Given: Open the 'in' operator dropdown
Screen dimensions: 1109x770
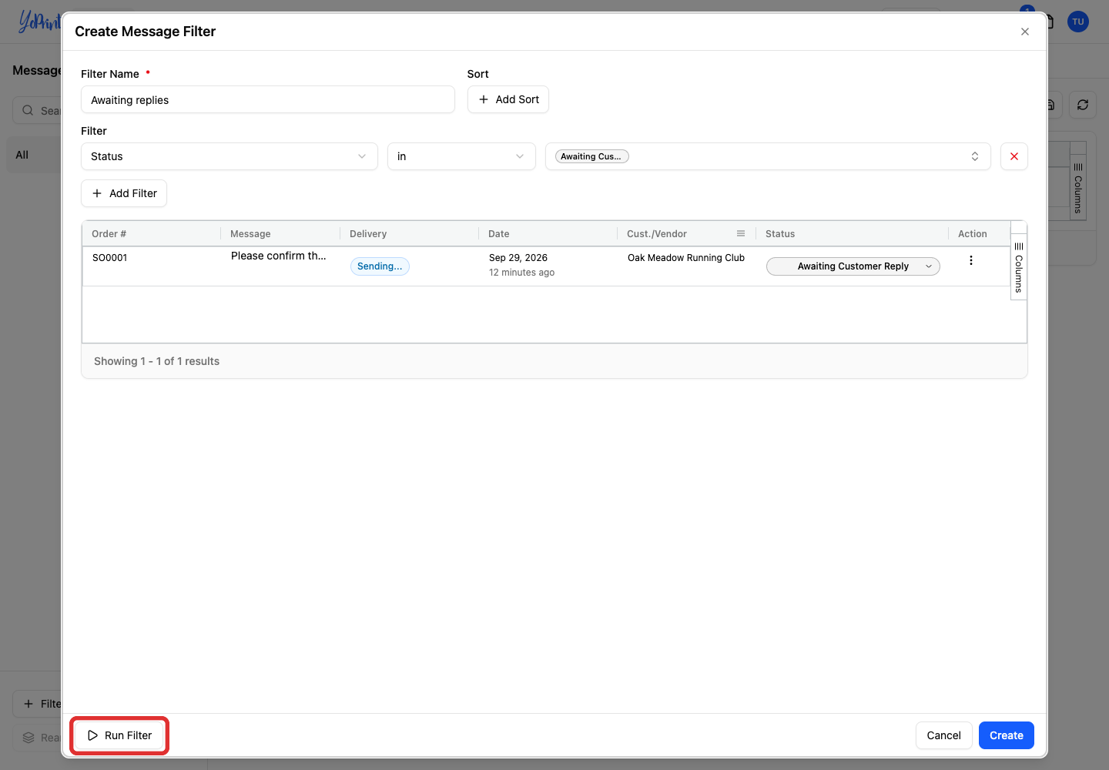Looking at the screenshot, I should [461, 156].
